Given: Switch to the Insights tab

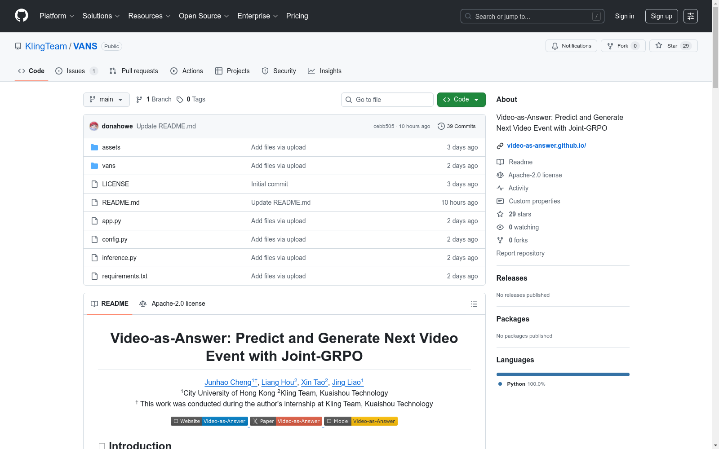Looking at the screenshot, I should pyautogui.click(x=324, y=71).
